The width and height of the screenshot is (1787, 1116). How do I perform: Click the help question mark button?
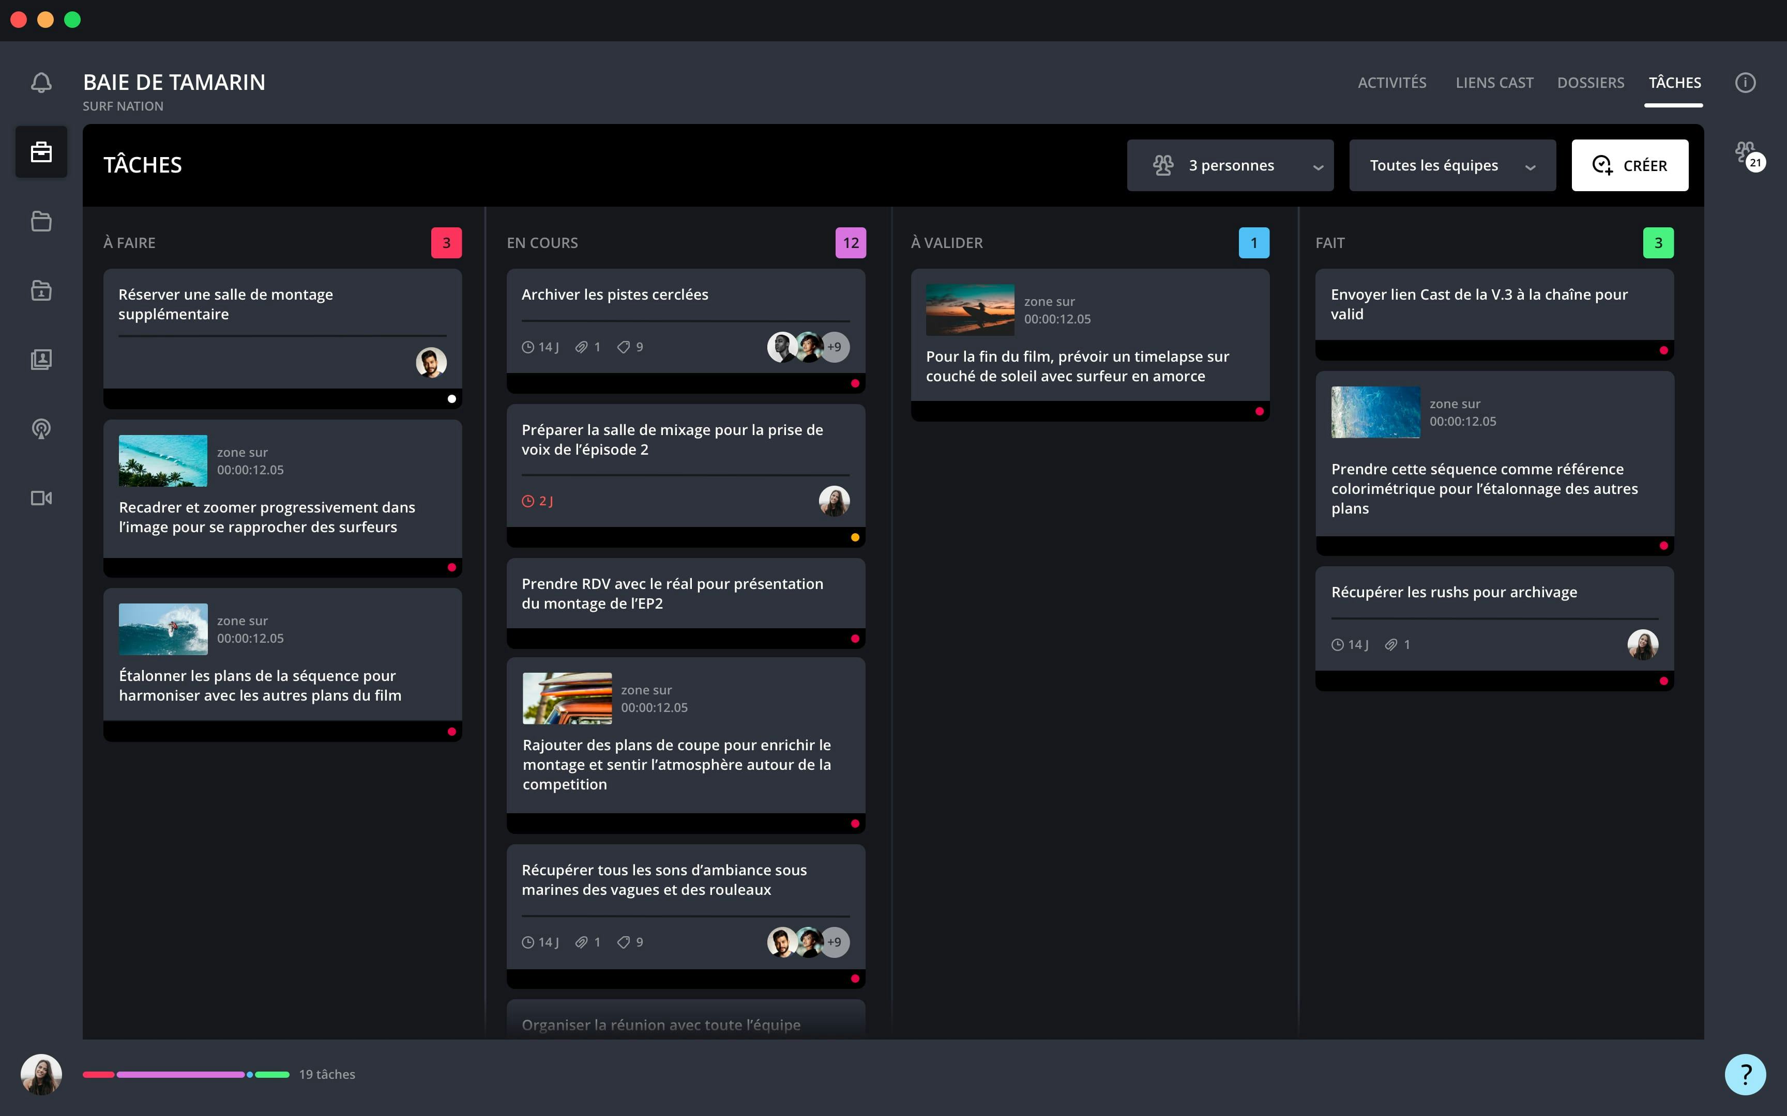pos(1744,1074)
